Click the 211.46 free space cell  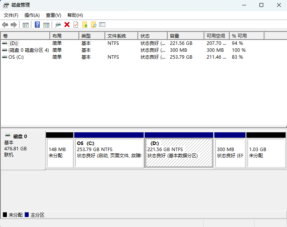click(216, 57)
